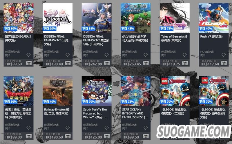The height and width of the screenshot is (144, 232).
Task: Toggle wishlist heart for STAR OCEAN
Action: point(146,128)
